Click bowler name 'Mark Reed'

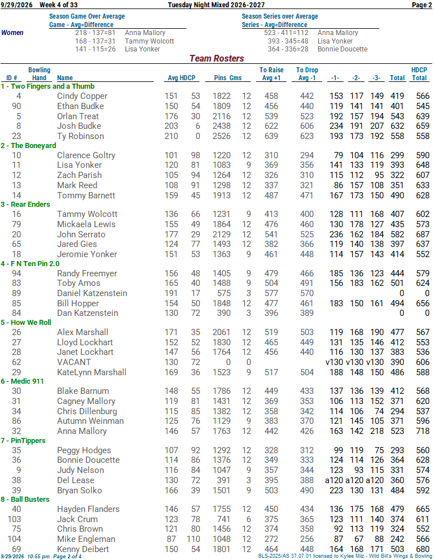[x=77, y=185]
